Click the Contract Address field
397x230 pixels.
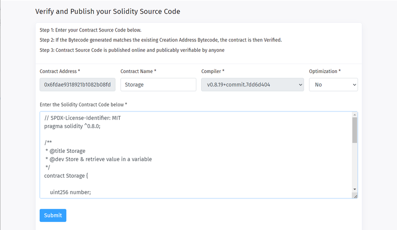pyautogui.click(x=78, y=84)
